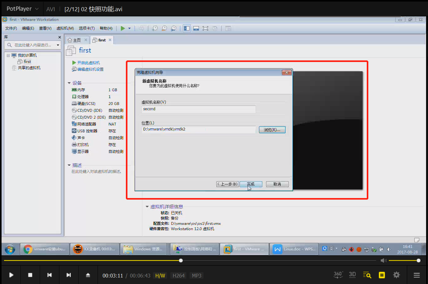Switch to the first VM tab
428x284 pixels.
[x=102, y=40]
